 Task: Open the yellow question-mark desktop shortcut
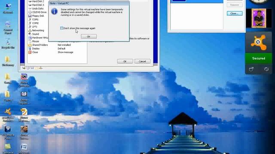(x=24, y=115)
